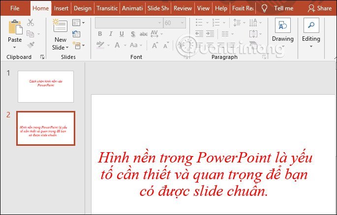Click the Line Spacing icon

click(237, 22)
